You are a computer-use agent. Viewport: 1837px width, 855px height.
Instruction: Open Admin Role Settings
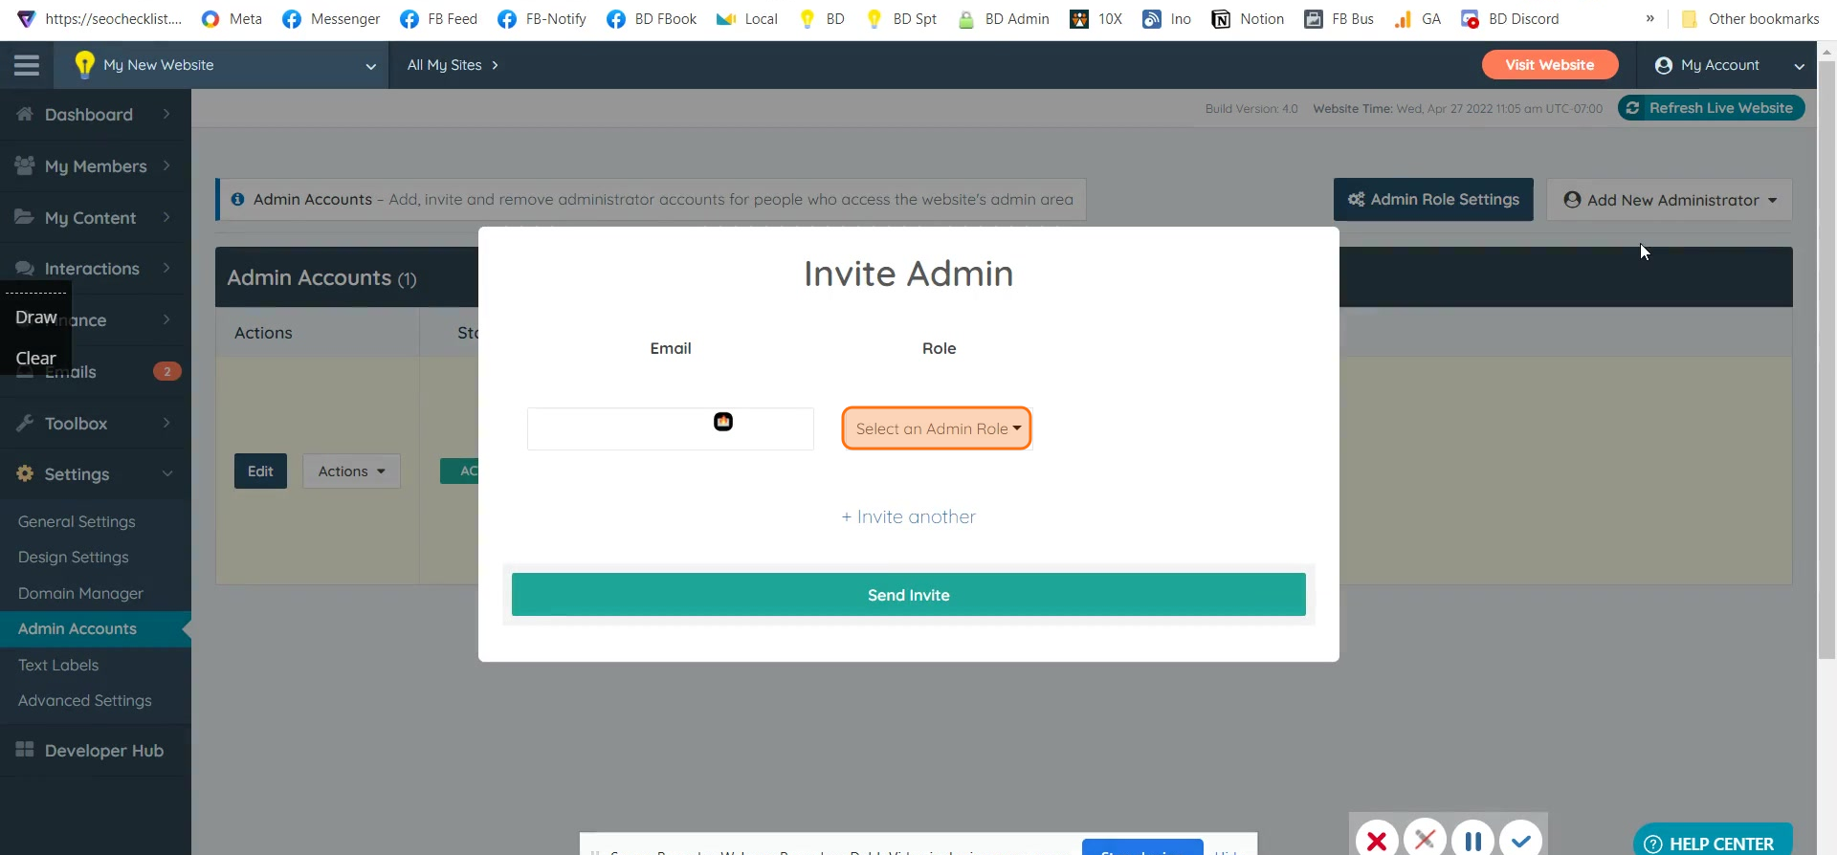click(x=1433, y=200)
